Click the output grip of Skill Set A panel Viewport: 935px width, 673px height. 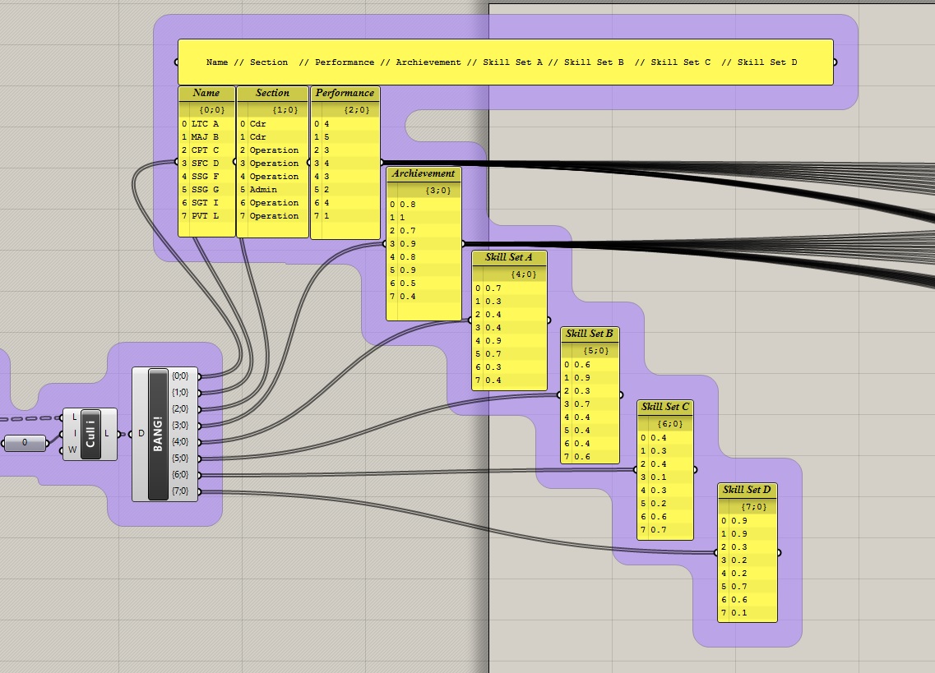pos(548,320)
